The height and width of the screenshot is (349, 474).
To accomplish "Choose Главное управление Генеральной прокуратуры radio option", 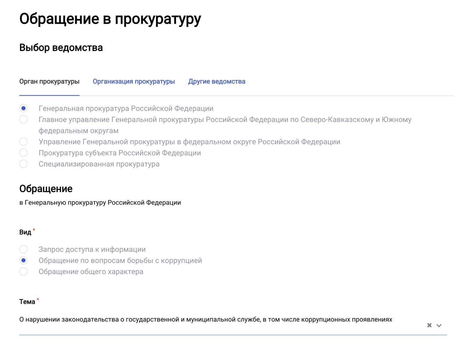I will (23, 119).
